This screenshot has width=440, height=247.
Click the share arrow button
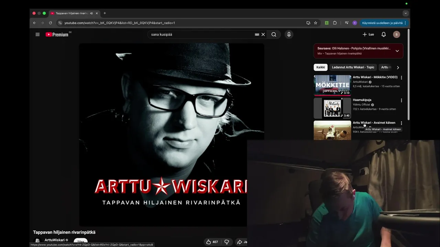[x=242, y=242]
